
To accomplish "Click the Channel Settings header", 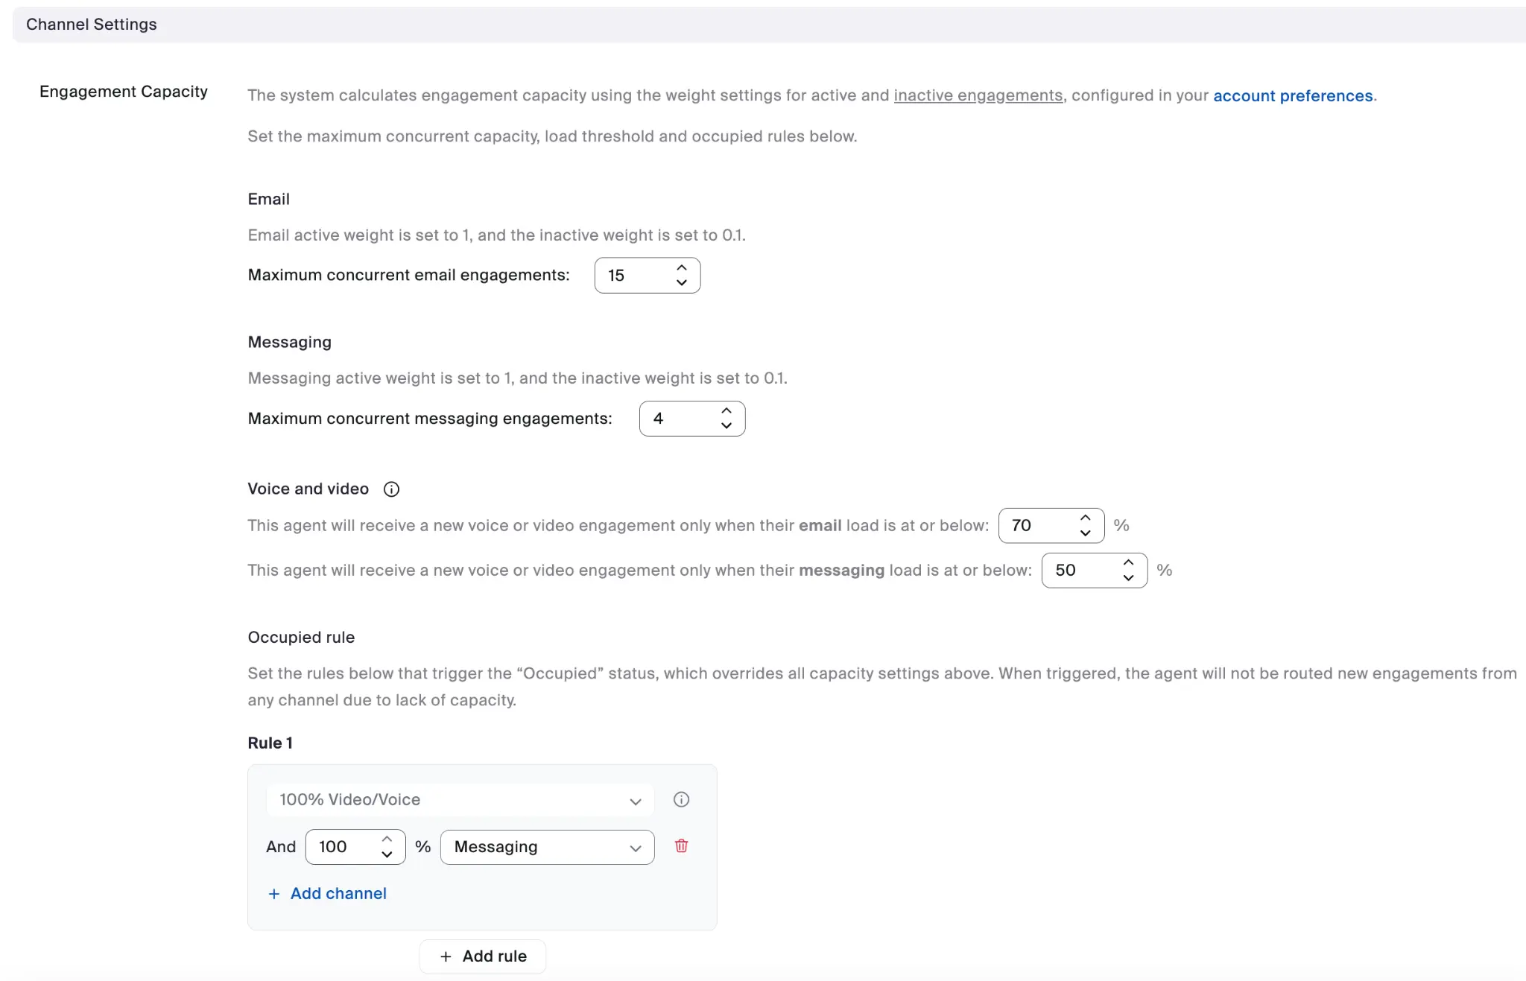I will [92, 25].
